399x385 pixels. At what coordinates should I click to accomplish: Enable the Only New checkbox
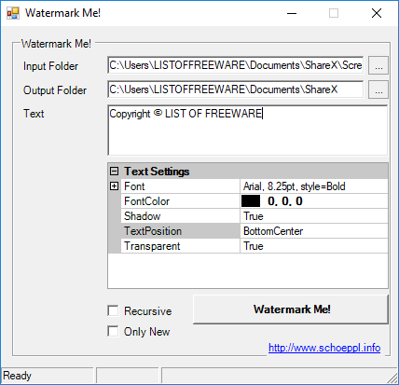pyautogui.click(x=113, y=331)
